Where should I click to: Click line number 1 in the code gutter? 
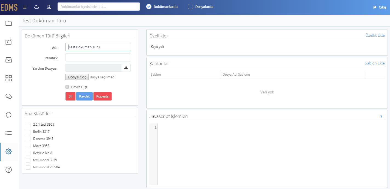pyautogui.click(x=155, y=128)
